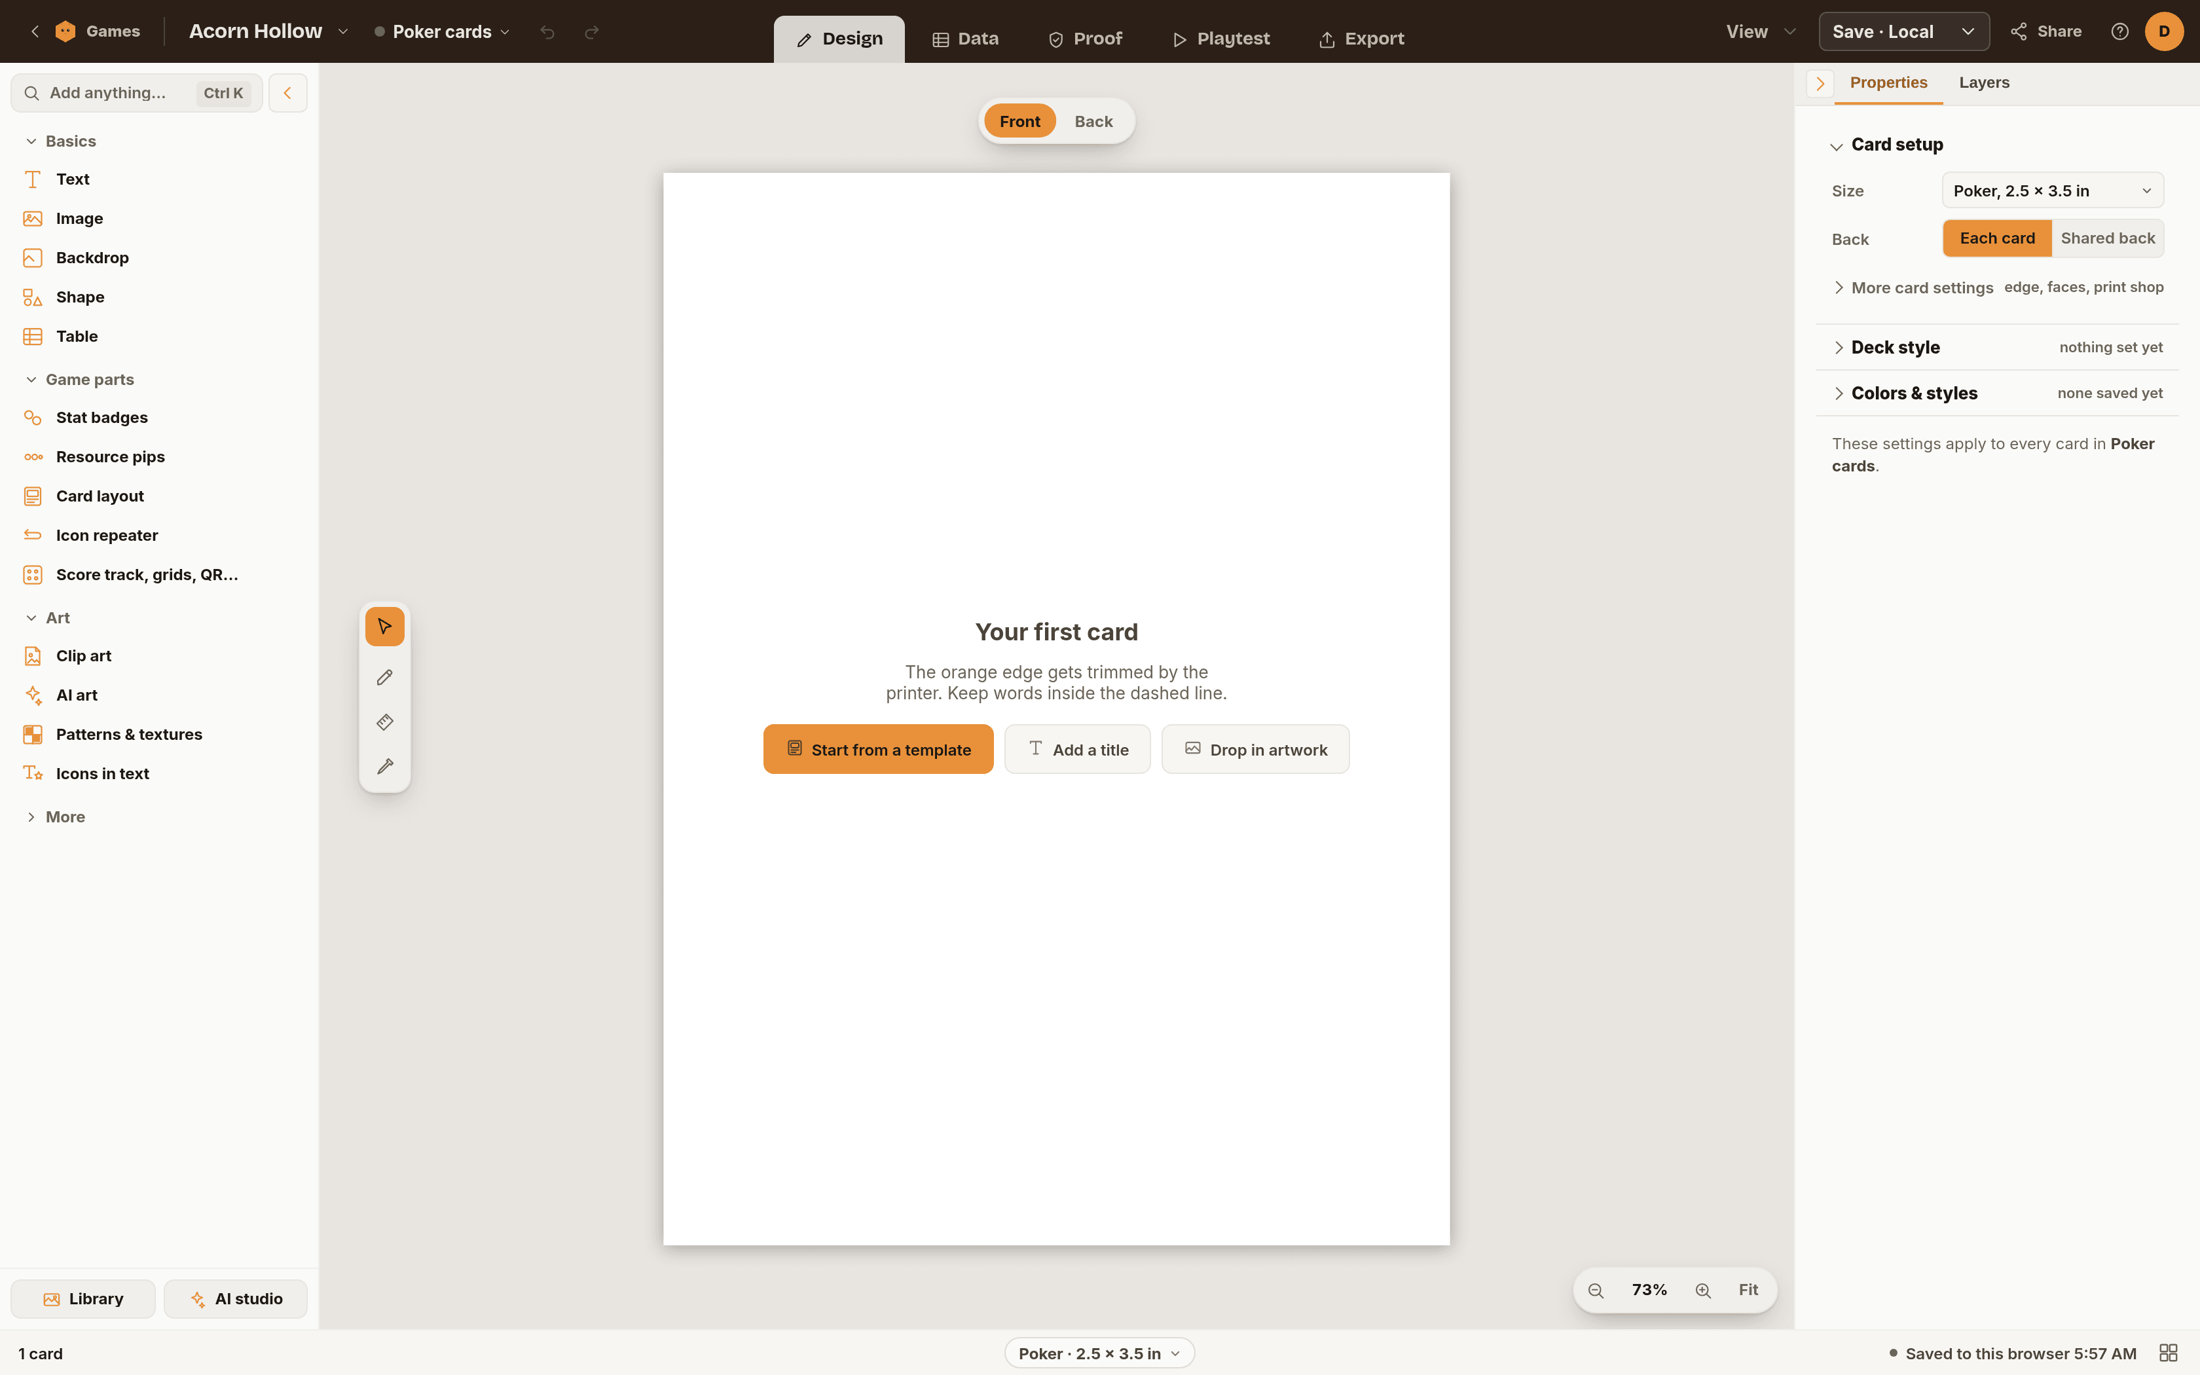Click the redo arrow icon
Image resolution: width=2200 pixels, height=1375 pixels.
pyautogui.click(x=592, y=32)
